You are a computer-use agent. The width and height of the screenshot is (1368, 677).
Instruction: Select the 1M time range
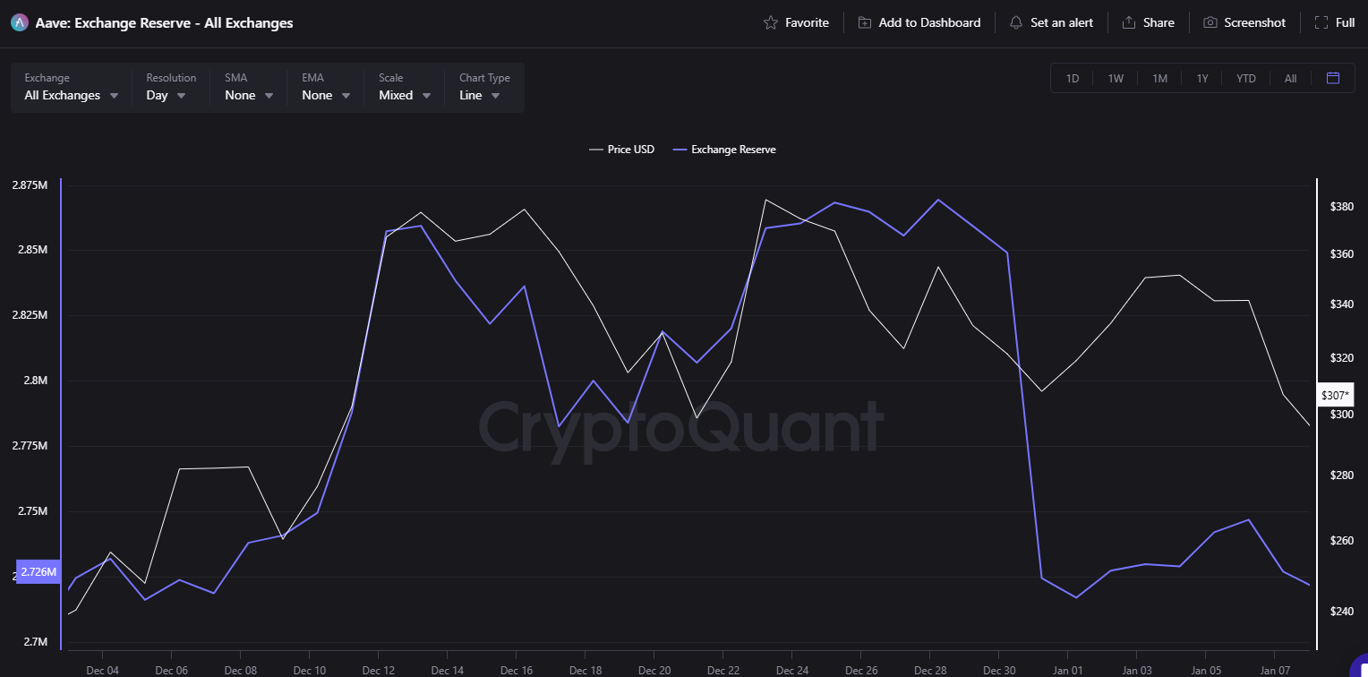click(x=1159, y=79)
